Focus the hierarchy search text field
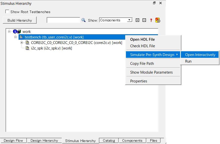Image resolution: width=220 pixels, height=144 pixels. (x=63, y=20)
